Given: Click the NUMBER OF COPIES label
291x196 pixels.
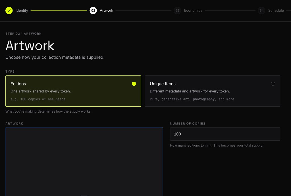Looking at the screenshot, I should point(188,124).
